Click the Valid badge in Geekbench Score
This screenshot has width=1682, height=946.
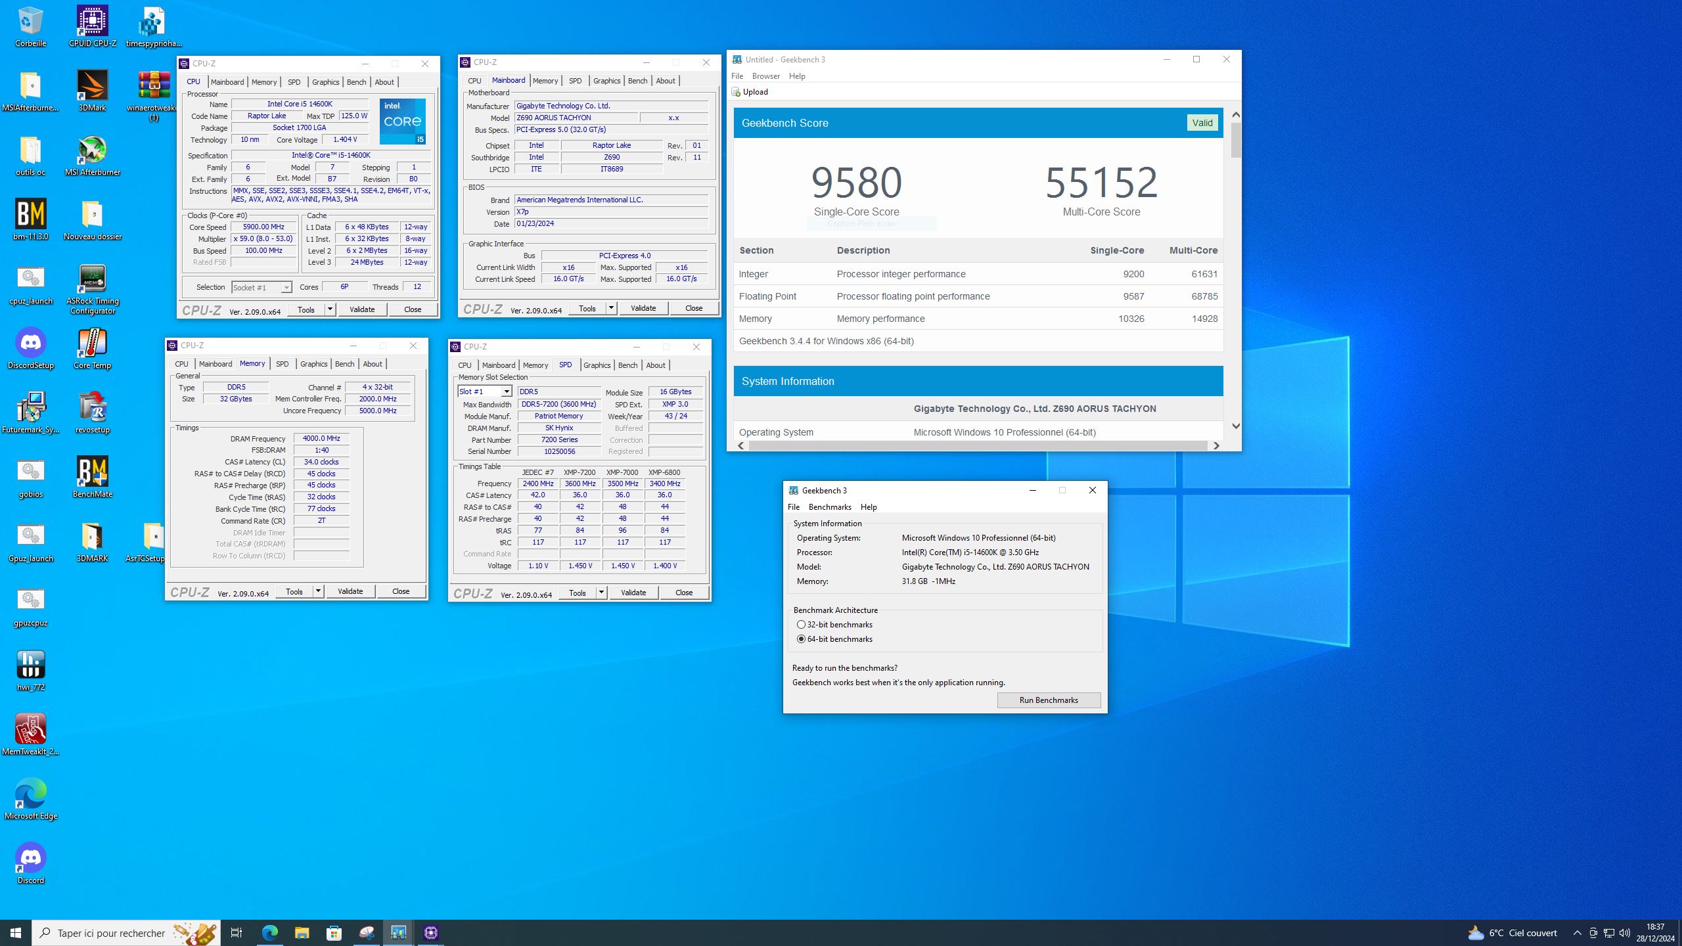[1202, 123]
